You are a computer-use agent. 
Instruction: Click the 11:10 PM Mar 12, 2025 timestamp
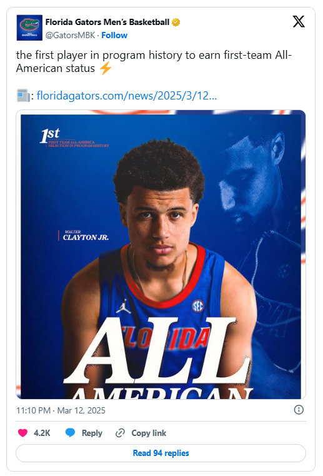pyautogui.click(x=61, y=410)
